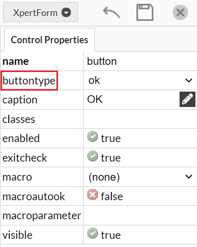This screenshot has width=197, height=247.
Task: Click the empty classes value field
Action: tap(140, 119)
